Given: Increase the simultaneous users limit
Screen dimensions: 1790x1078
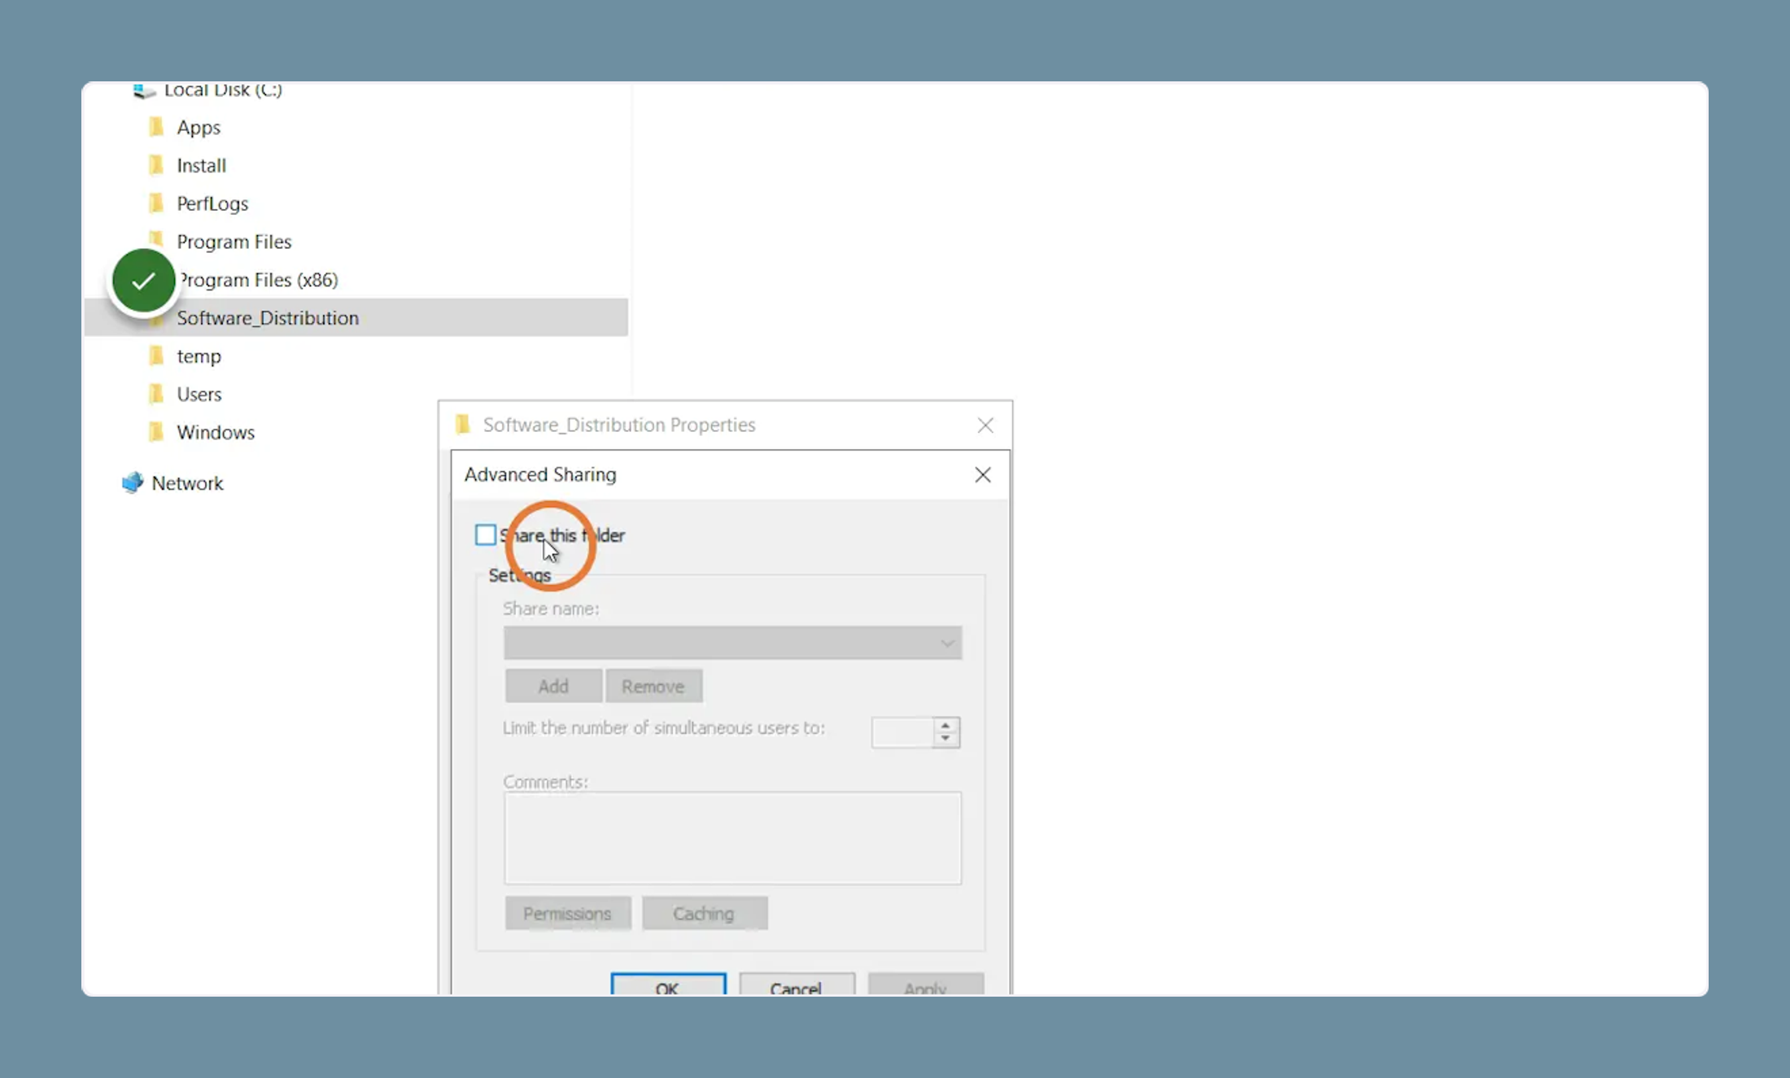Looking at the screenshot, I should coord(945,725).
